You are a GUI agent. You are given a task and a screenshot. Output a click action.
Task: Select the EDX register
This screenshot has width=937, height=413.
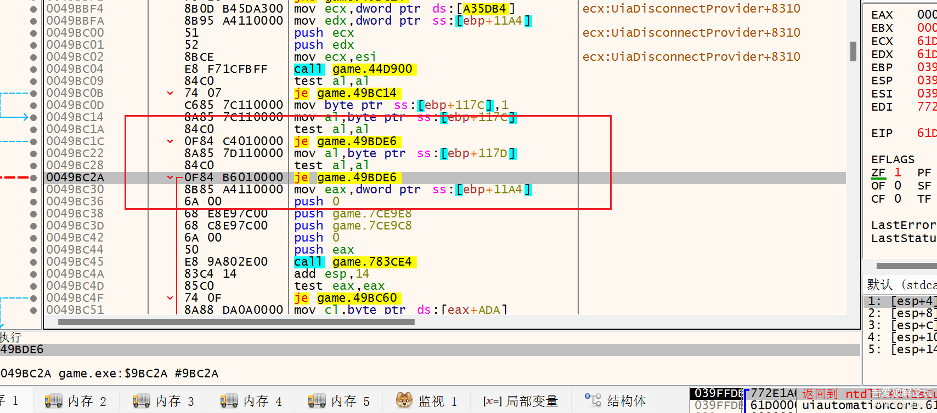pyautogui.click(x=882, y=54)
